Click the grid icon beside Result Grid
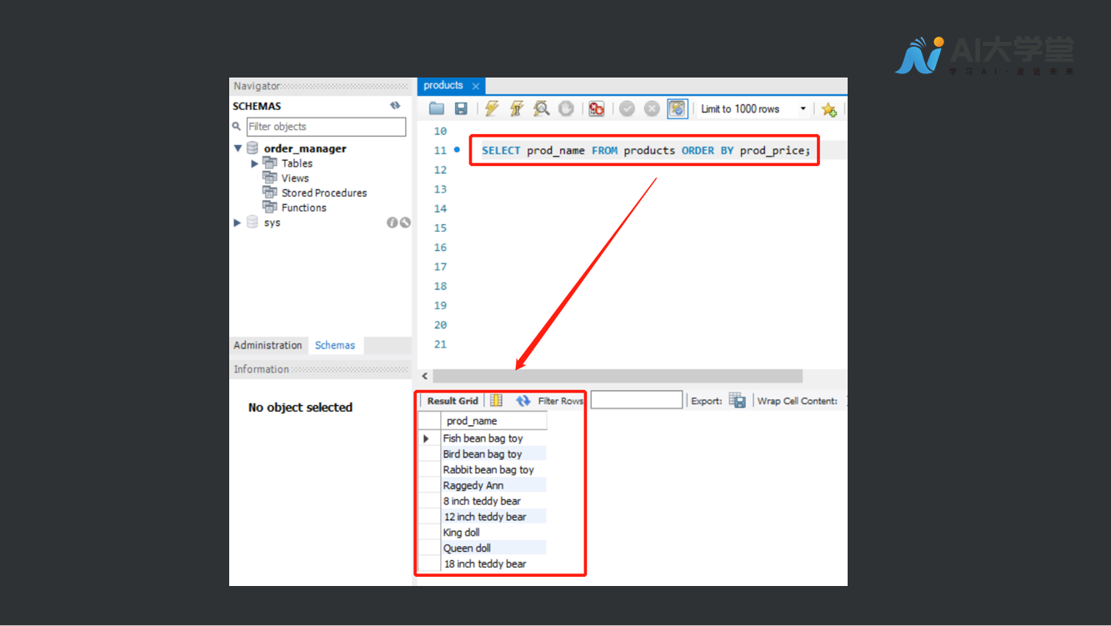 coord(497,401)
